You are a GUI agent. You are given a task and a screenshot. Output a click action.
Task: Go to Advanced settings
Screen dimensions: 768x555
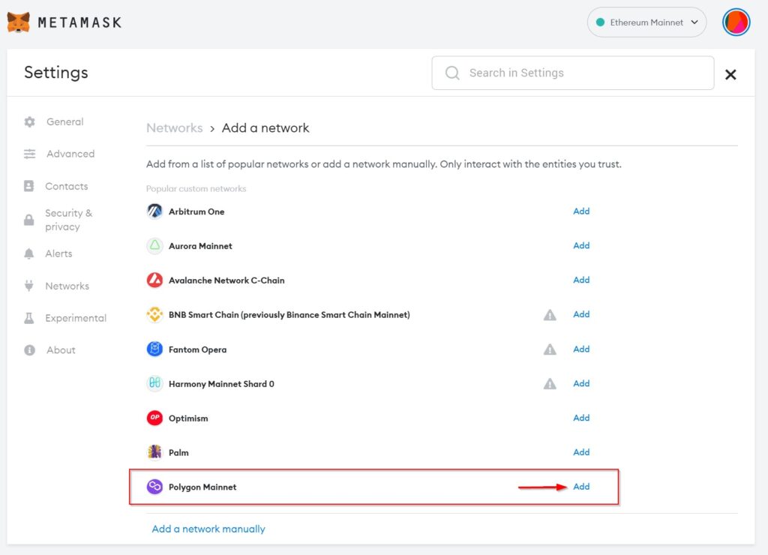point(70,154)
